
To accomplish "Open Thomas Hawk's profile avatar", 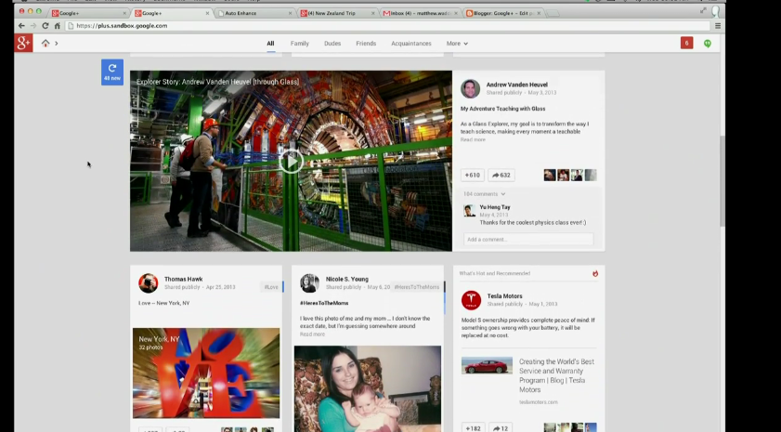I will click(148, 283).
